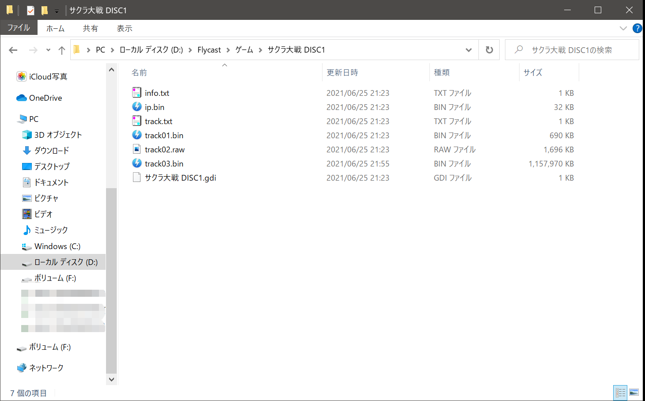Expand the chevron after ローカル ディスク (D:) breadcrumb

click(190, 50)
